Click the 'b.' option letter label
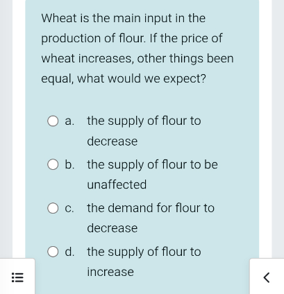This screenshot has height=294, width=284. point(69,164)
